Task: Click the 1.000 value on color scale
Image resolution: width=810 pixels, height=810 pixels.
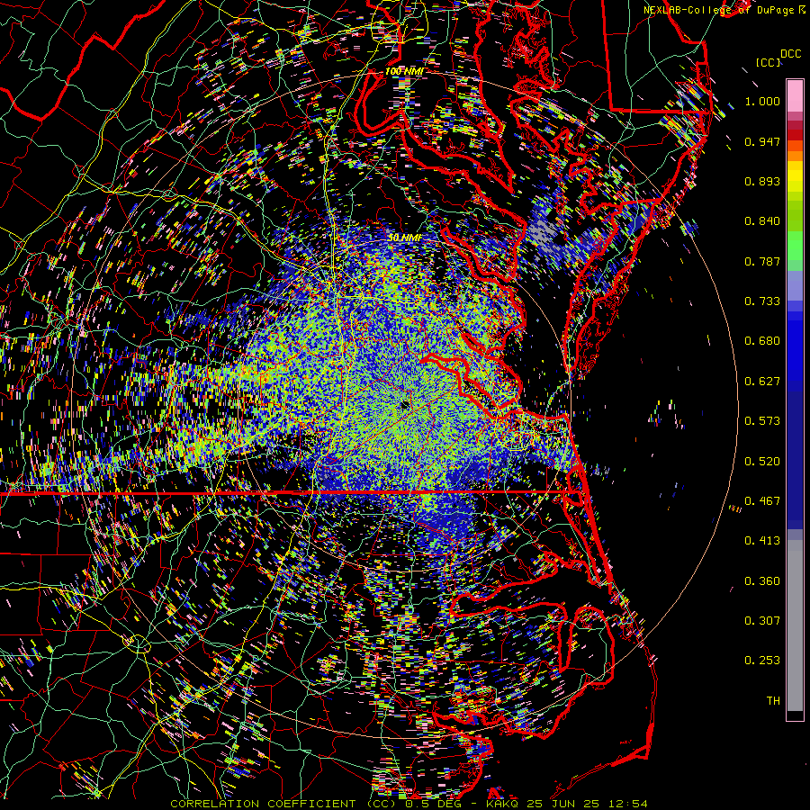Action: (762, 101)
